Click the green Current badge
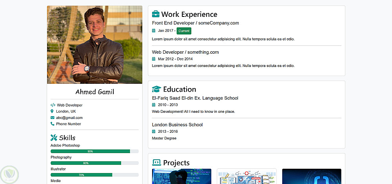 [184, 31]
